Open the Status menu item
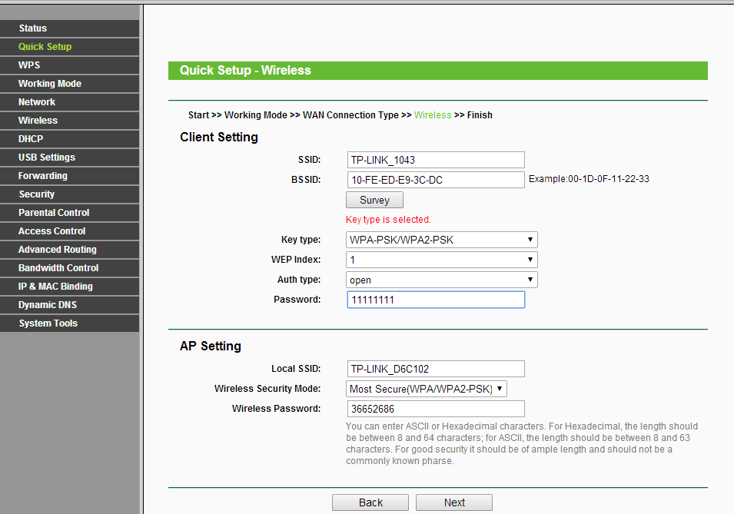The width and height of the screenshot is (734, 514). coord(69,28)
